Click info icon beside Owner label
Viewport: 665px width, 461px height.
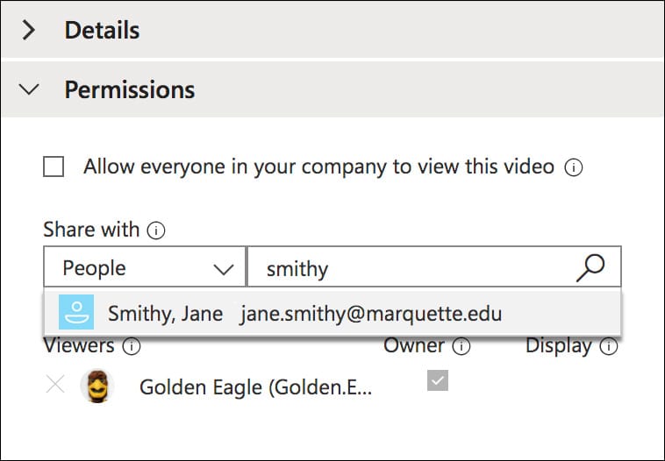(461, 346)
